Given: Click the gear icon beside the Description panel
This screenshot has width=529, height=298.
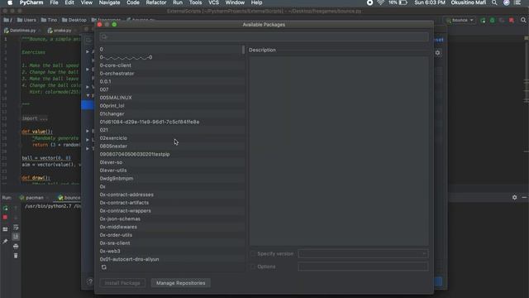Looking at the screenshot, I should [x=437, y=53].
